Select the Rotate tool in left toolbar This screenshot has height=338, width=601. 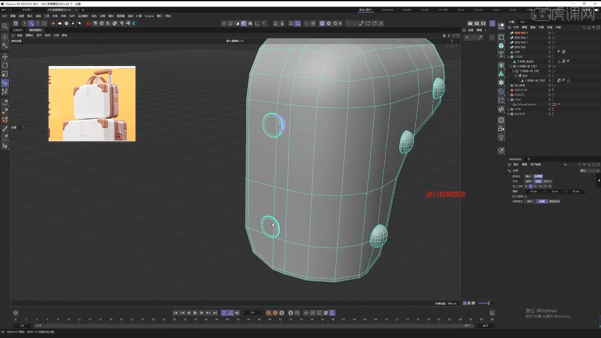pyautogui.click(x=5, y=65)
